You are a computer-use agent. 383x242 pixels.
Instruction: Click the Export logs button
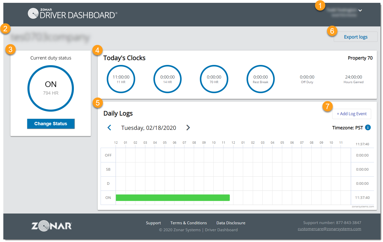[355, 37]
